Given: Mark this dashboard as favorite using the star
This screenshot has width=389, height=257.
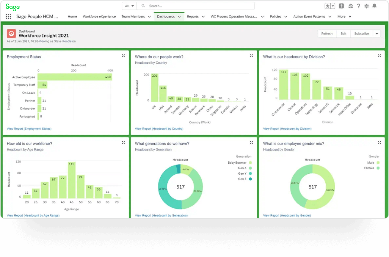Looking at the screenshot, I should (327, 5).
